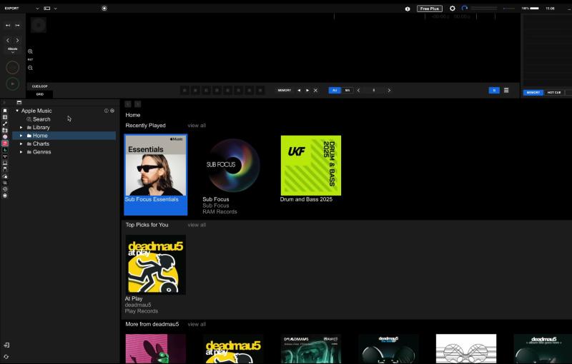The height and width of the screenshot is (364, 572).
Task: Open the Histories clock sidebar icon
Action: click(x=5, y=189)
